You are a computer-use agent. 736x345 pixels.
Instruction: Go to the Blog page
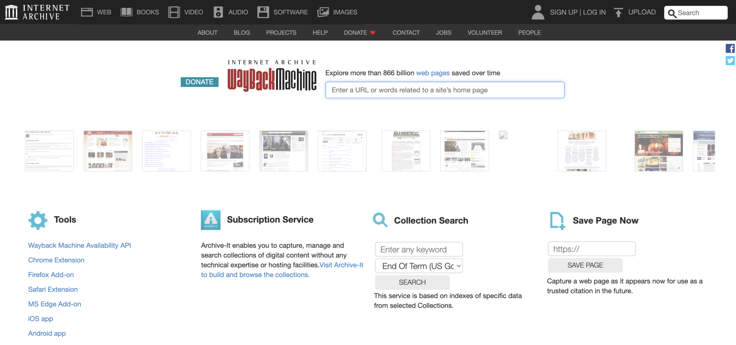click(241, 33)
